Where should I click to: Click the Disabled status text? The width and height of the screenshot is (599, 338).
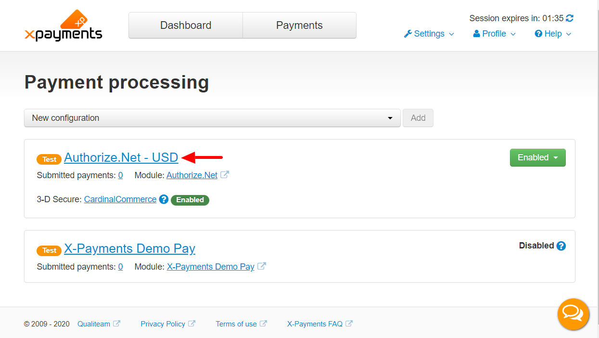pos(536,246)
